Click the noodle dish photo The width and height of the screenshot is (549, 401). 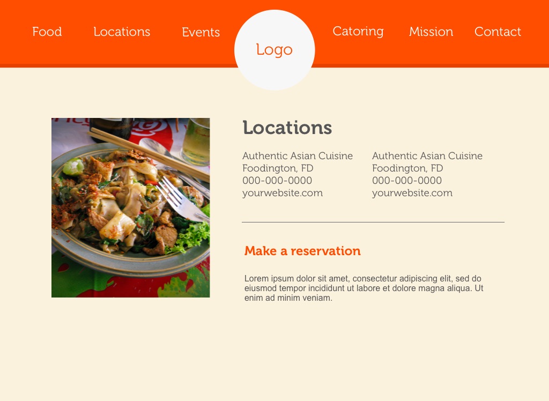[131, 207]
